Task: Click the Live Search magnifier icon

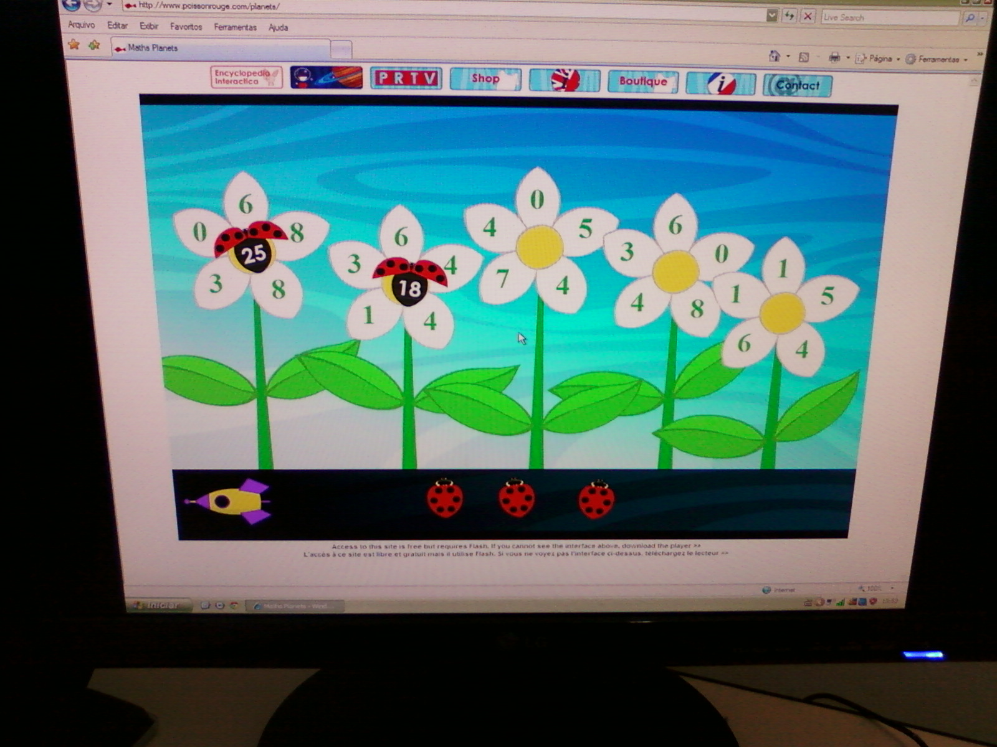Action: (970, 19)
